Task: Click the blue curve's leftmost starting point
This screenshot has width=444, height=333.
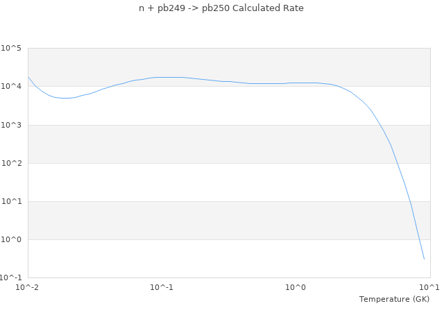Action: point(28,77)
